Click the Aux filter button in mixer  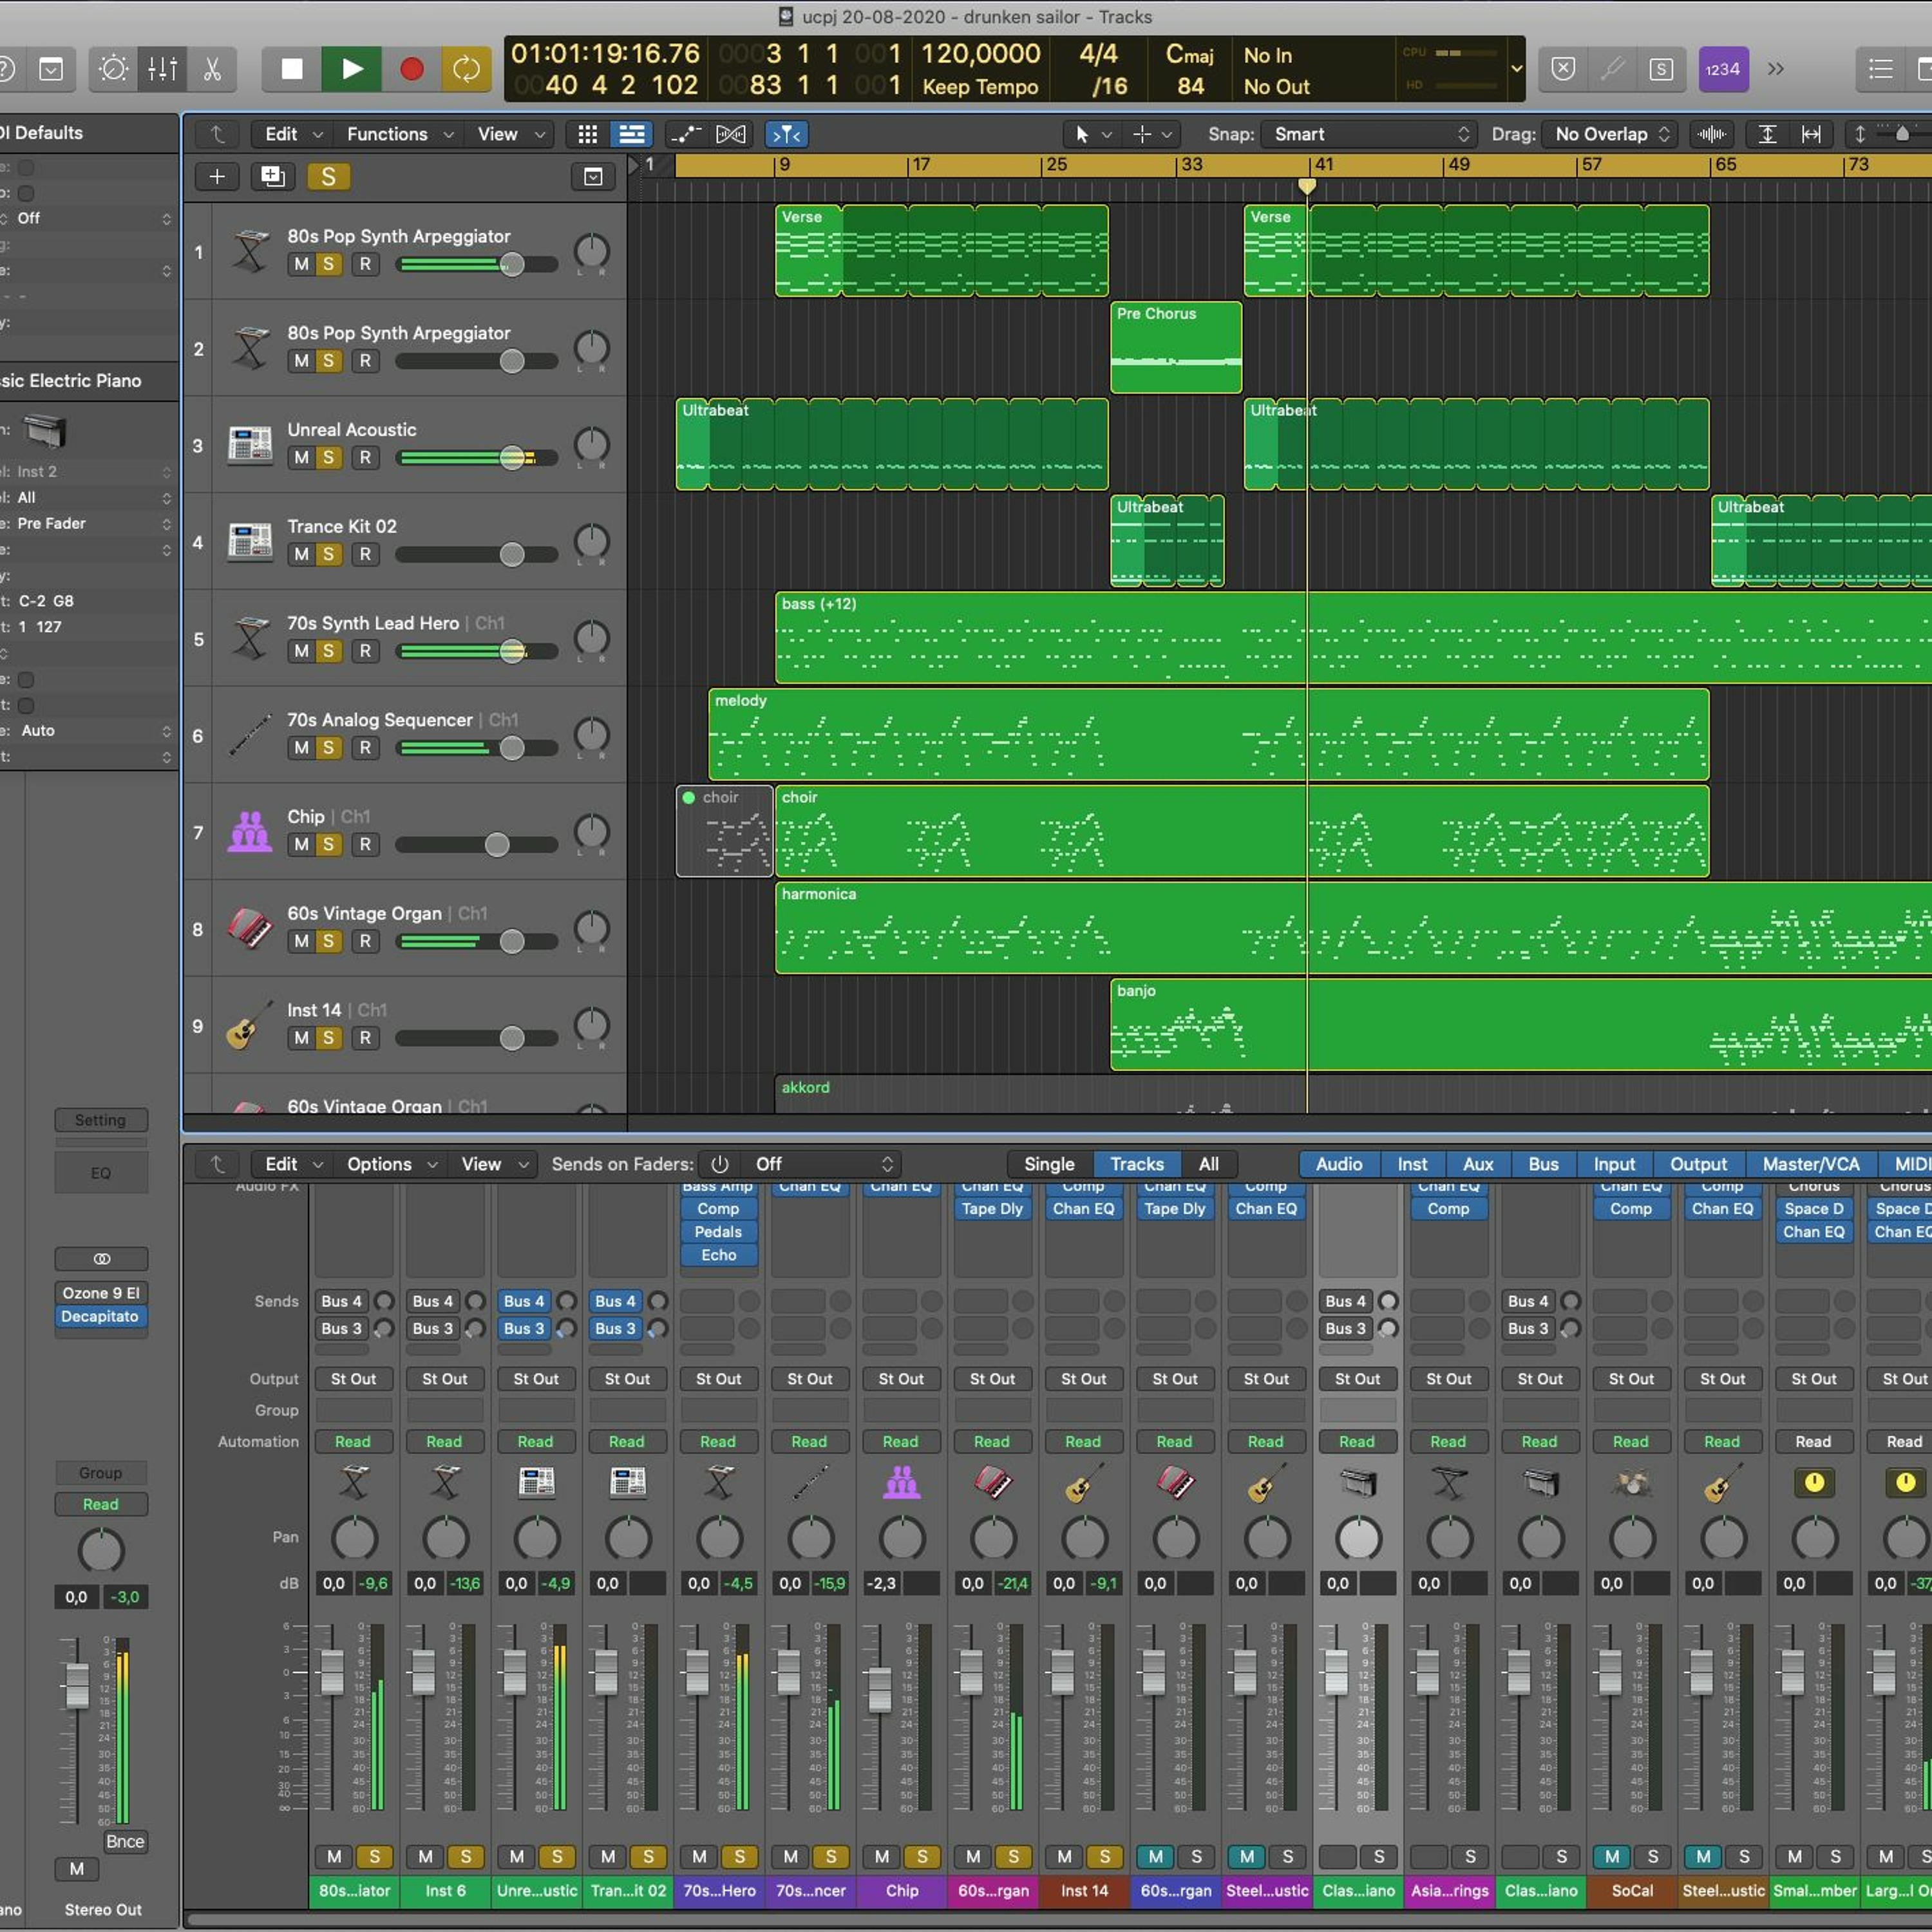[1477, 1164]
